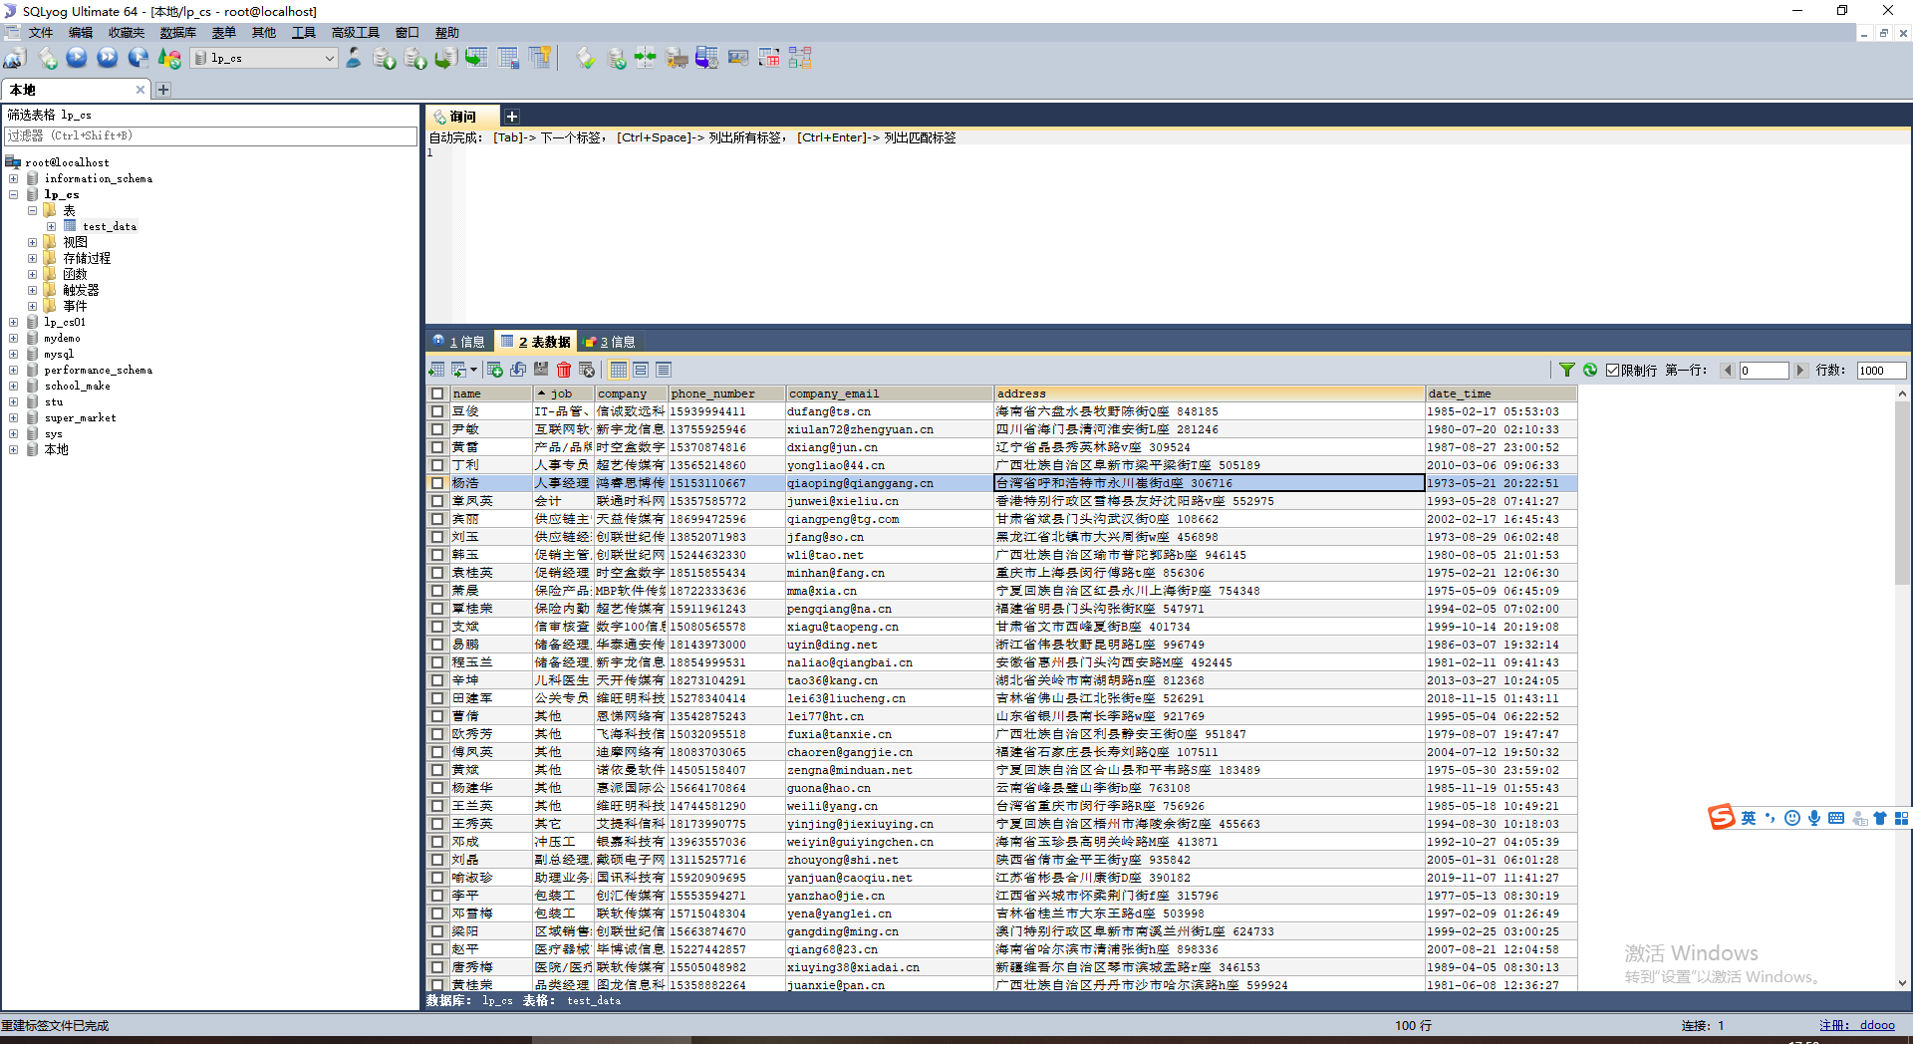Disable the 限制行 checkbox

[x=1611, y=370]
